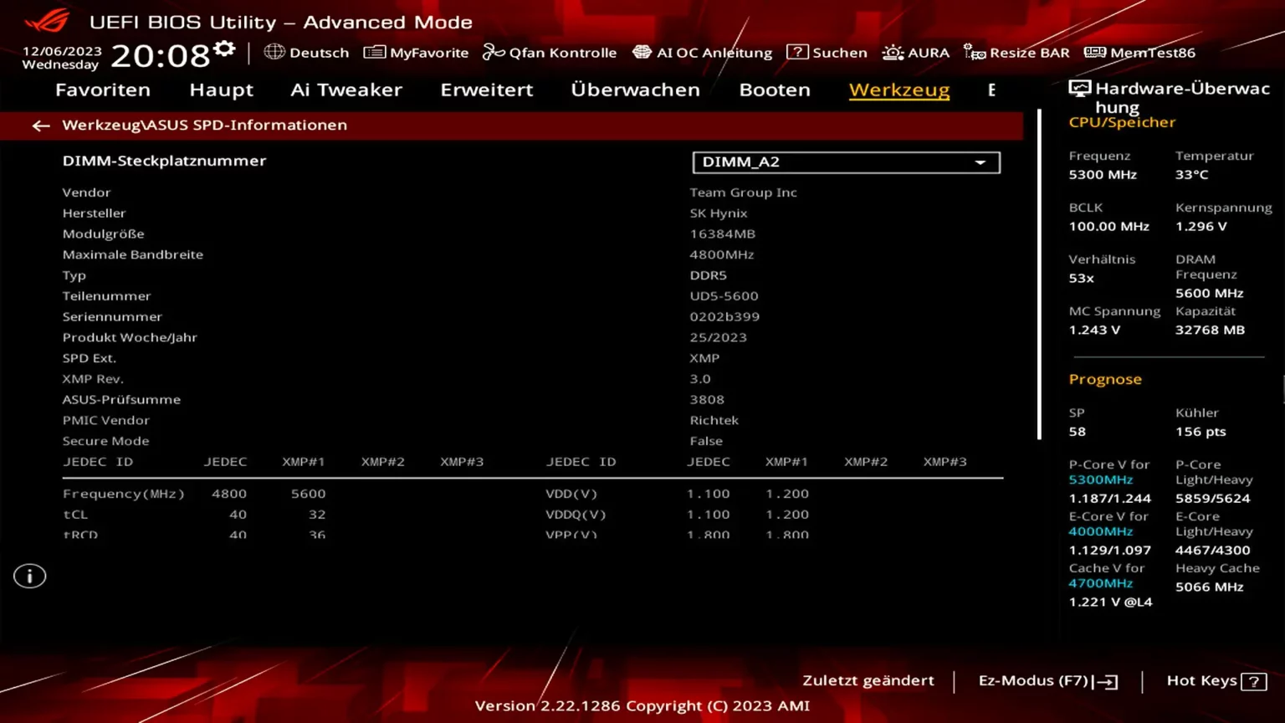Switch to the Ai Tweaker tab
Screen dimensions: 1285x723
pos(346,90)
